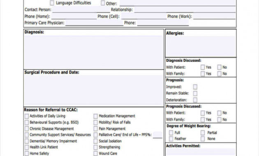Check Health Link Patient

pos(27,147)
